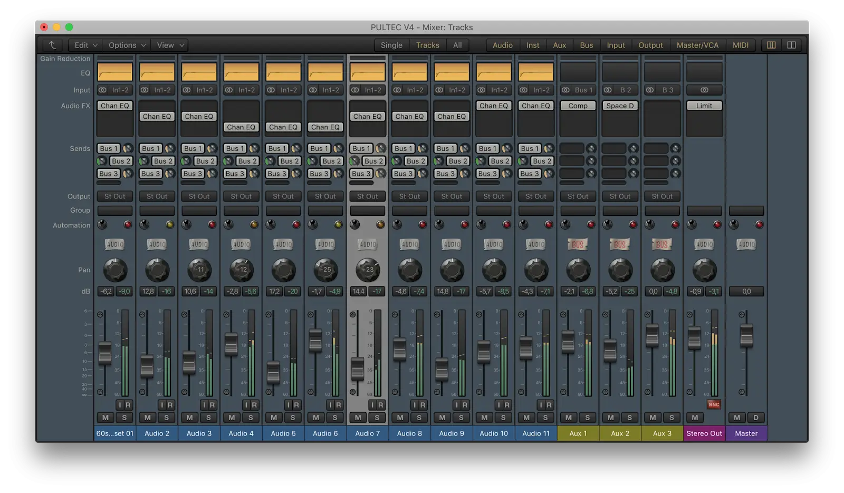Open the Options dropdown menu
Viewport: 844px width, 493px height.
(127, 45)
